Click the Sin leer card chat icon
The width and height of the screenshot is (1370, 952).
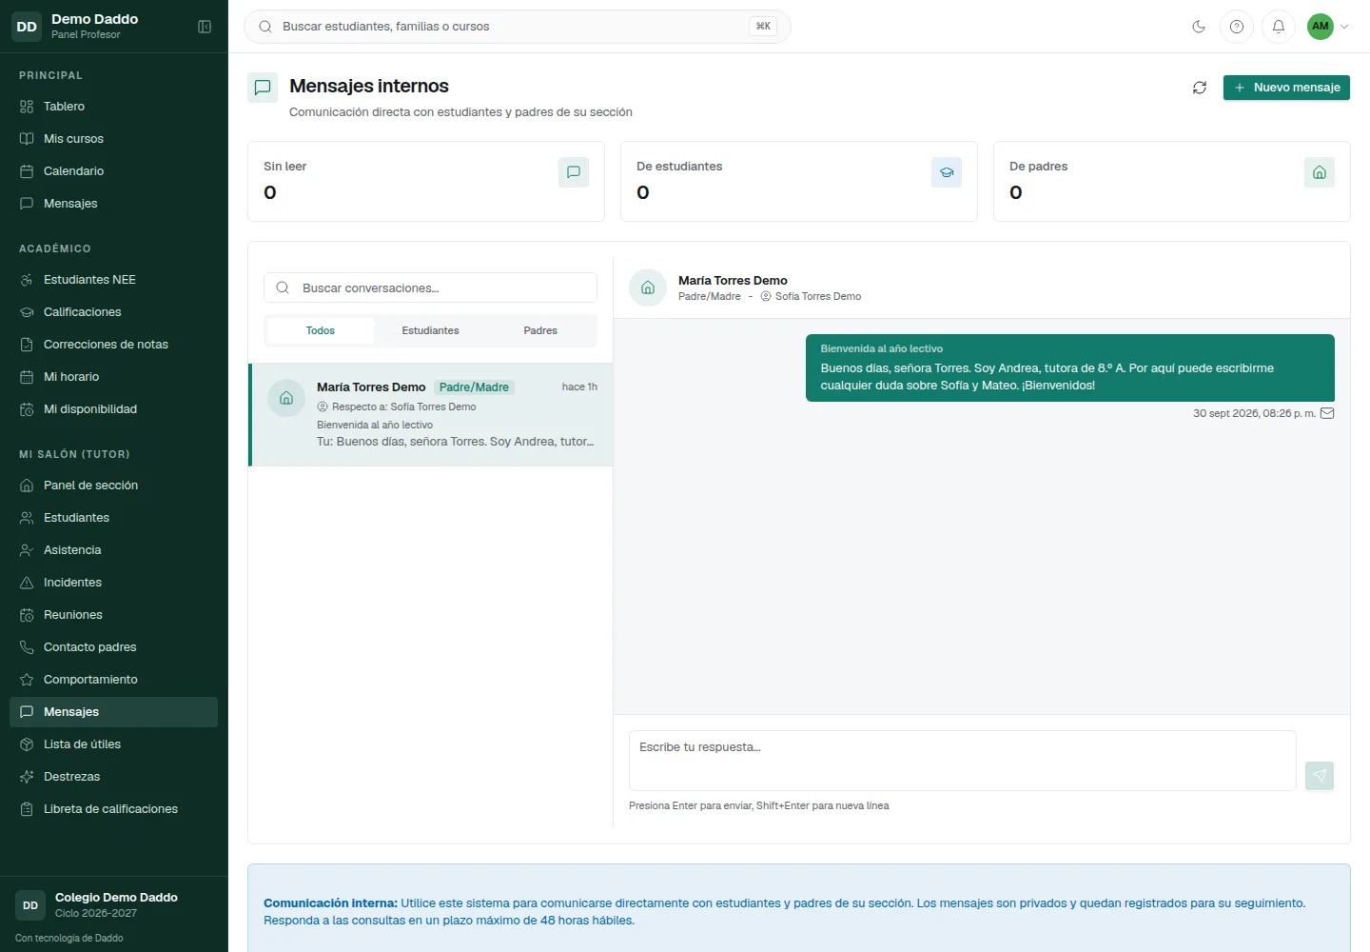click(574, 172)
